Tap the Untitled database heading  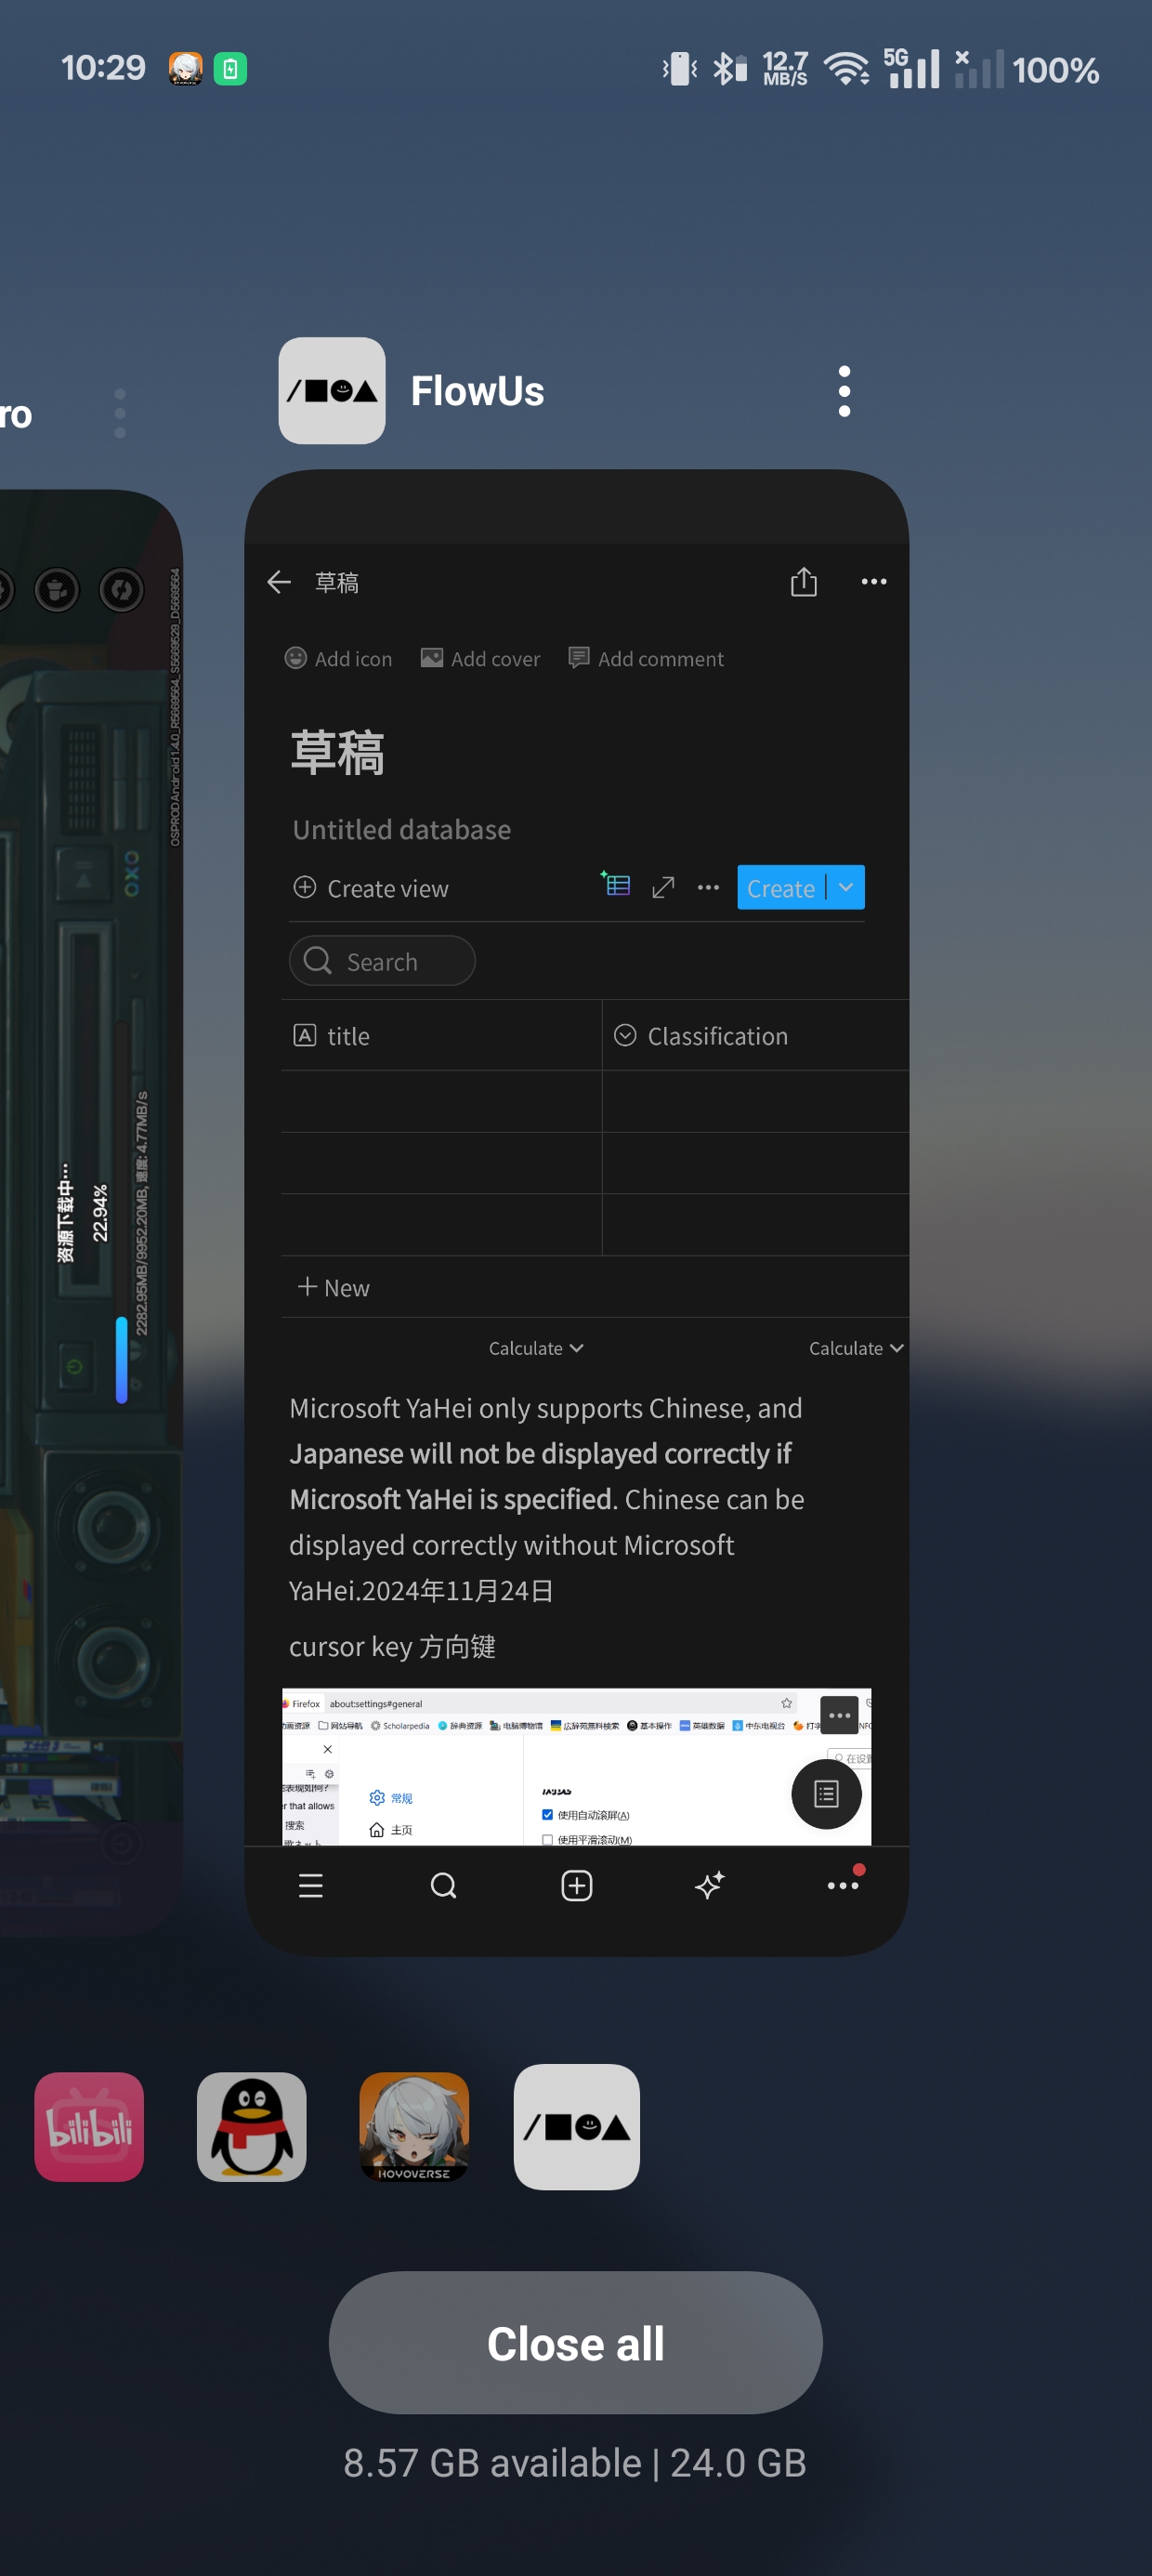tap(401, 830)
